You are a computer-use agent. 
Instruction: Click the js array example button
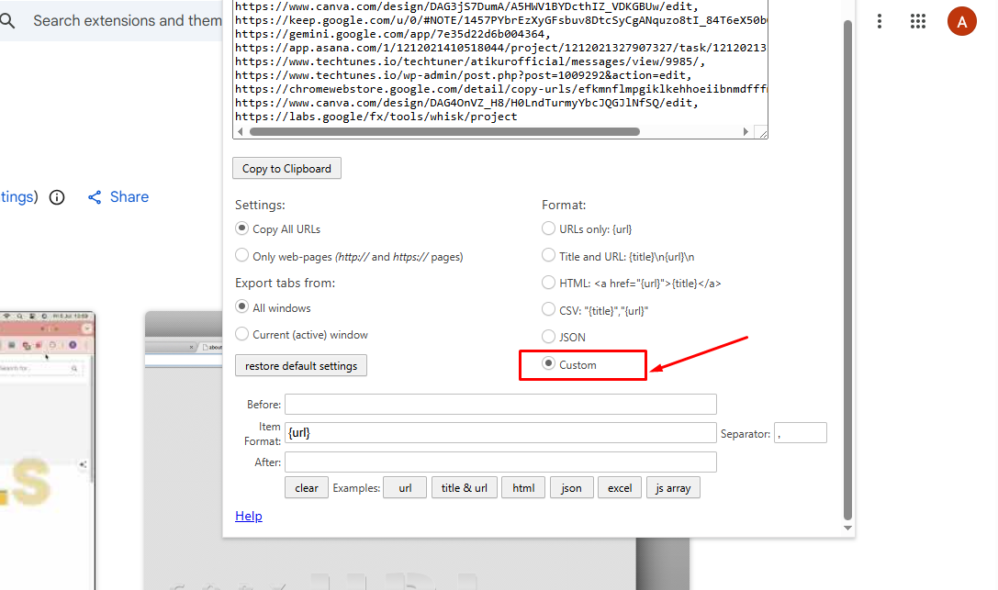(x=673, y=487)
